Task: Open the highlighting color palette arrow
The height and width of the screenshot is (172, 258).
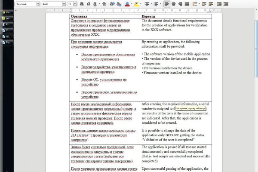Action: [x=141, y=4]
